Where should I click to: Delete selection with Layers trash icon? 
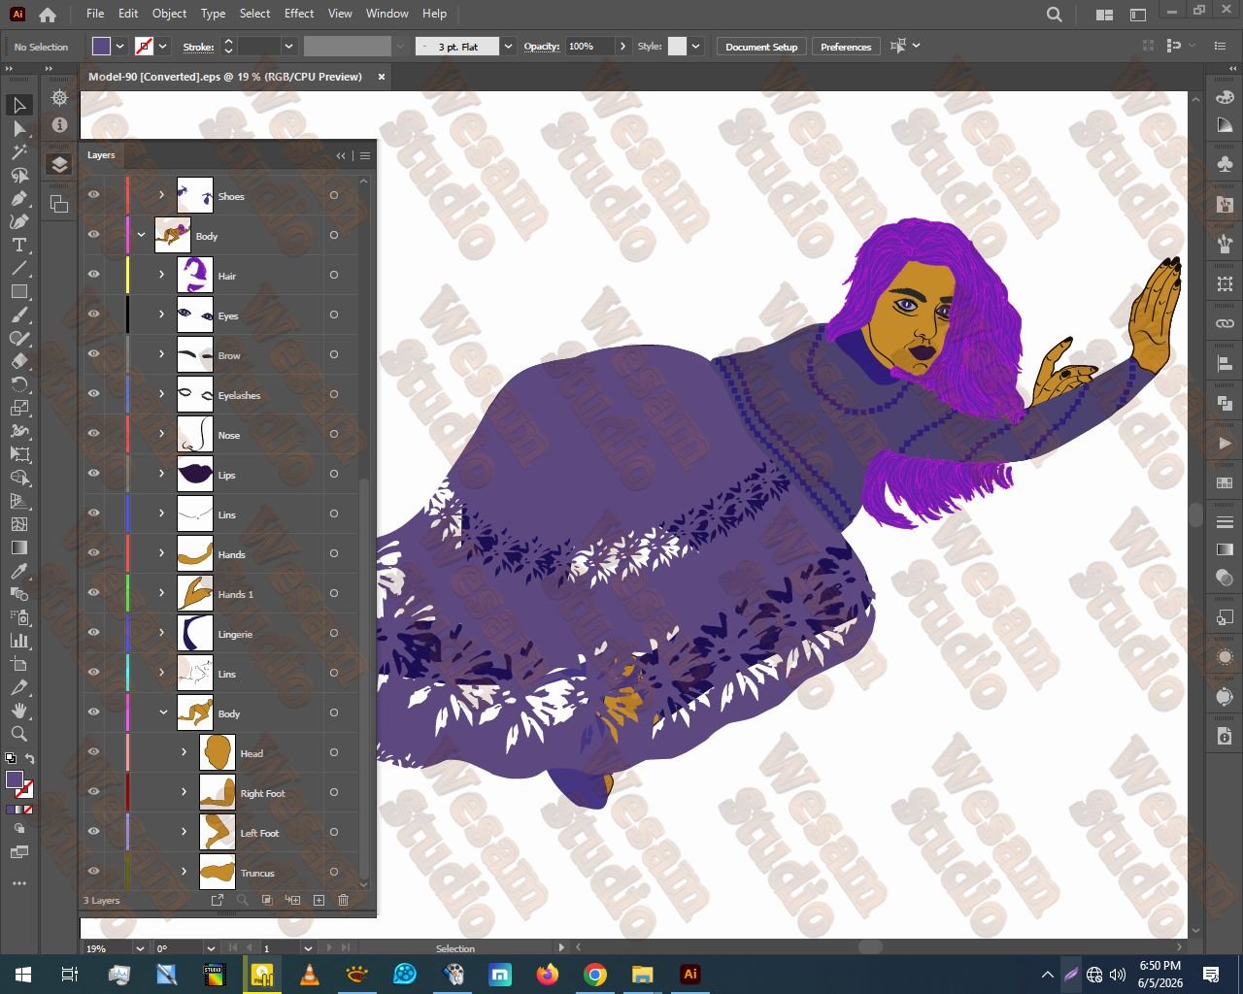[343, 901]
